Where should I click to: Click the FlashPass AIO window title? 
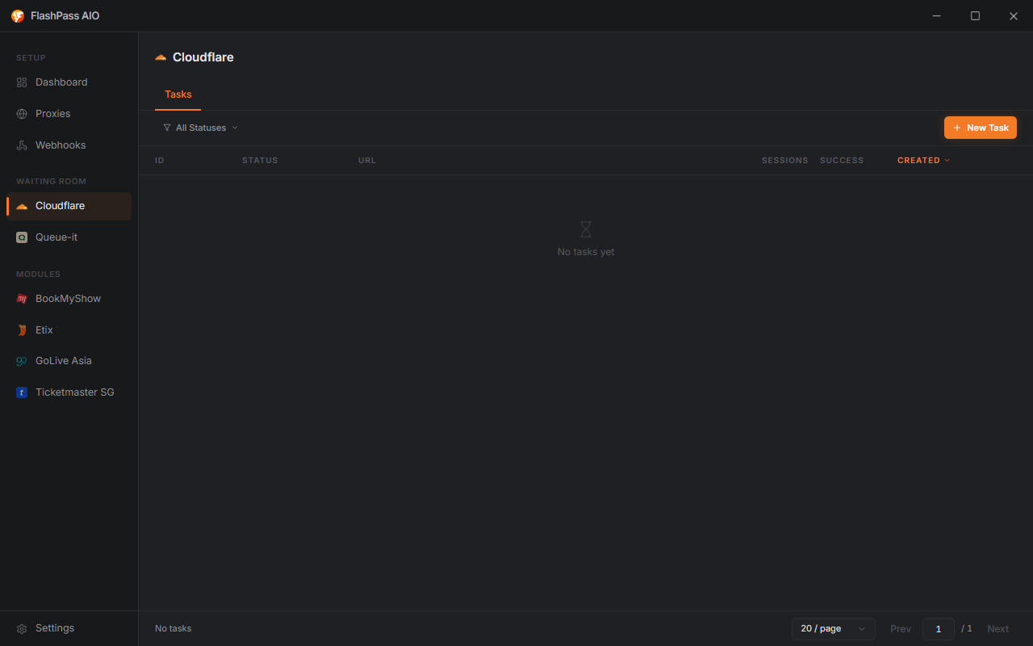pyautogui.click(x=65, y=16)
